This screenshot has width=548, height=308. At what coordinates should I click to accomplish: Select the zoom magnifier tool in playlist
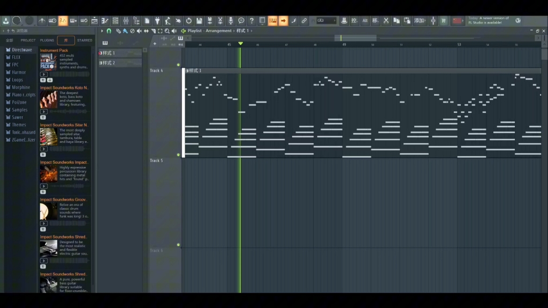tap(167, 31)
